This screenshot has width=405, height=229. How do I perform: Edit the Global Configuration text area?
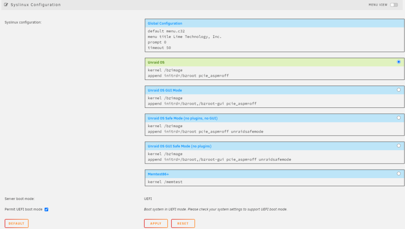point(275,40)
